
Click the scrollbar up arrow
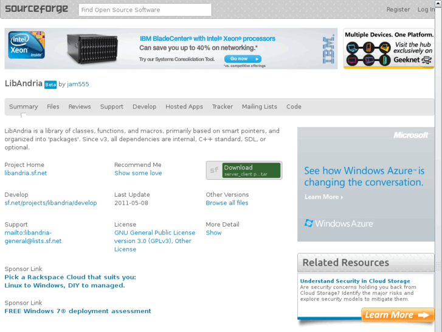pyautogui.click(x=438, y=2)
